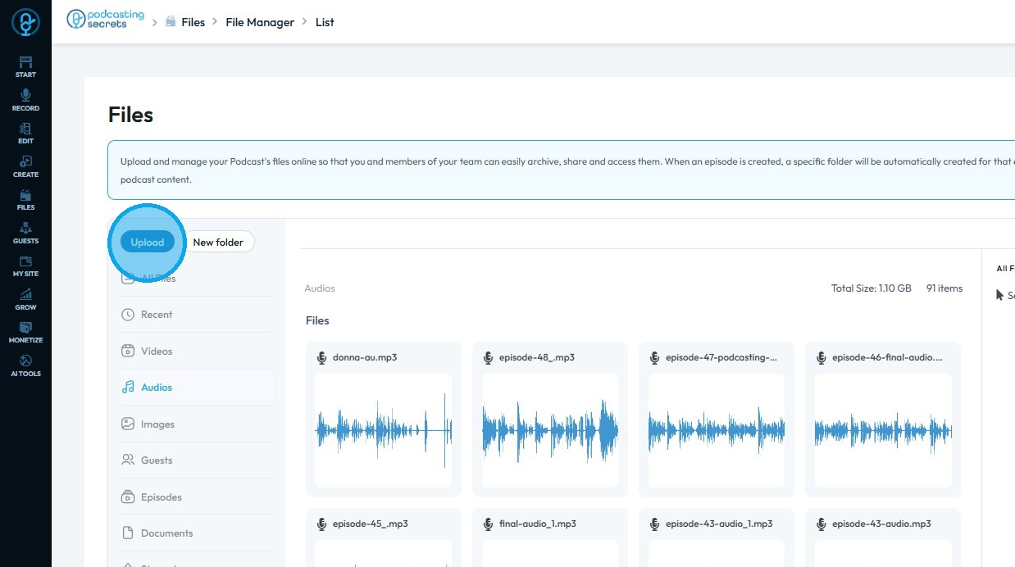Select file name episode-45_.mp3
This screenshot has height=567, width=1015.
pyautogui.click(x=371, y=524)
